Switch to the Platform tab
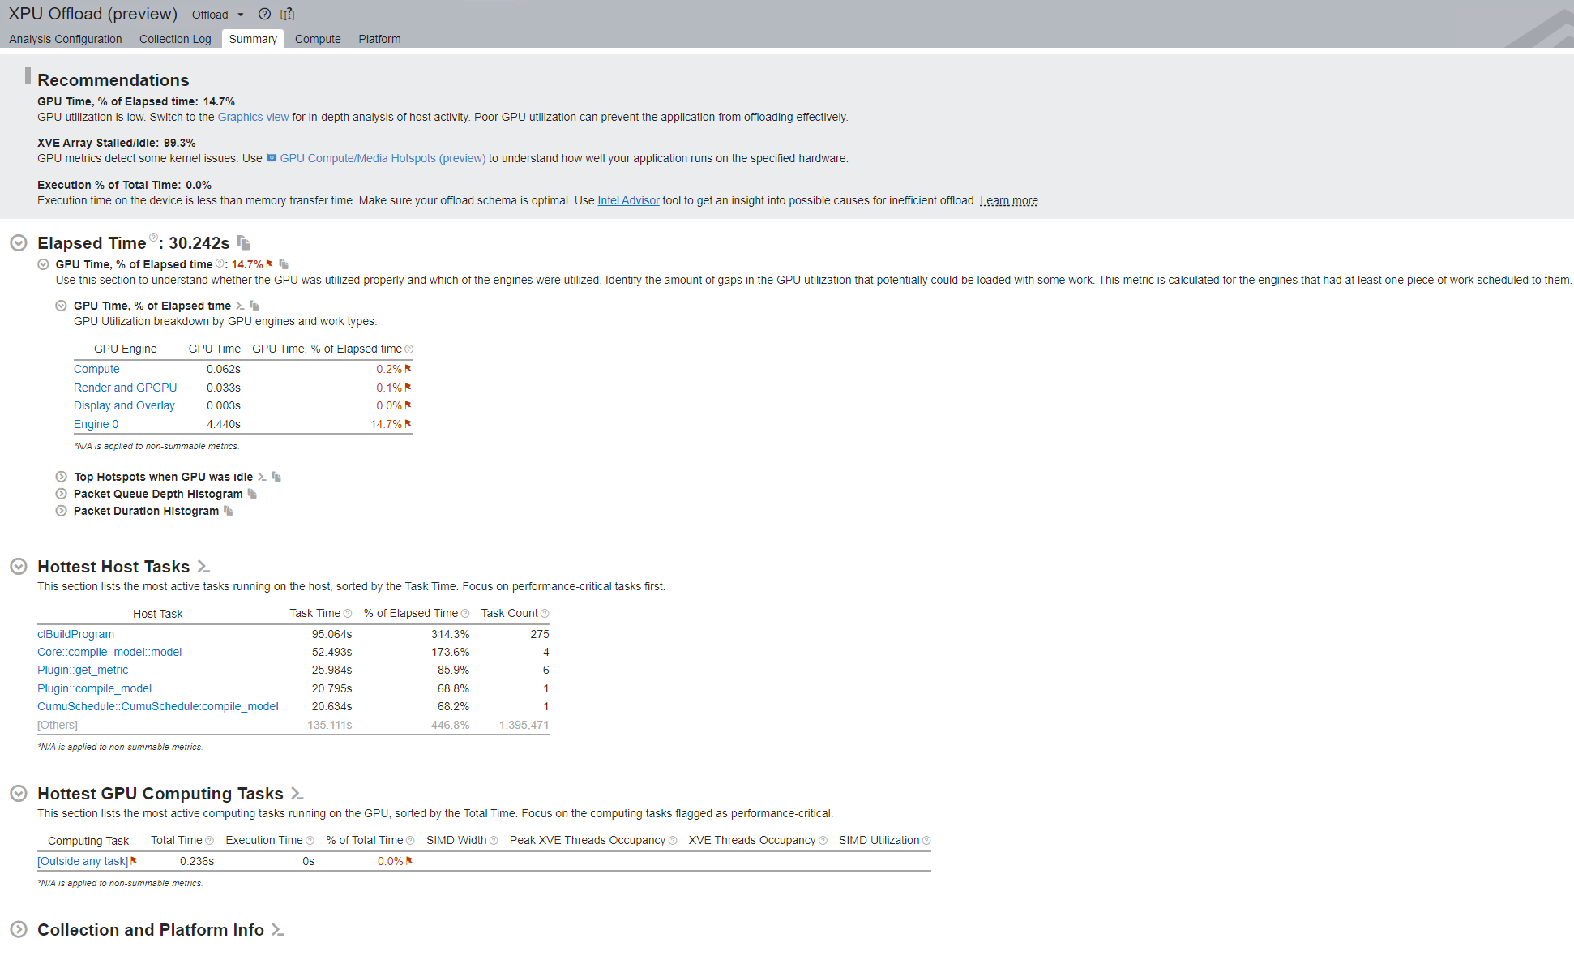 click(379, 39)
